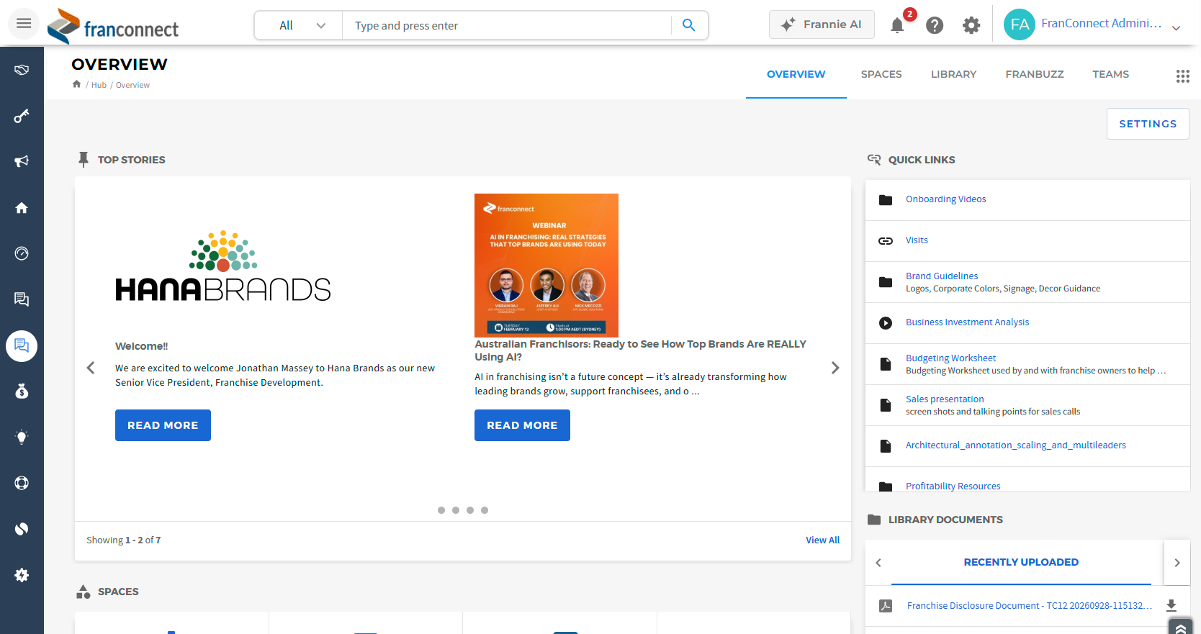Open the key icon module in sidebar
This screenshot has height=634, width=1201.
coord(22,116)
